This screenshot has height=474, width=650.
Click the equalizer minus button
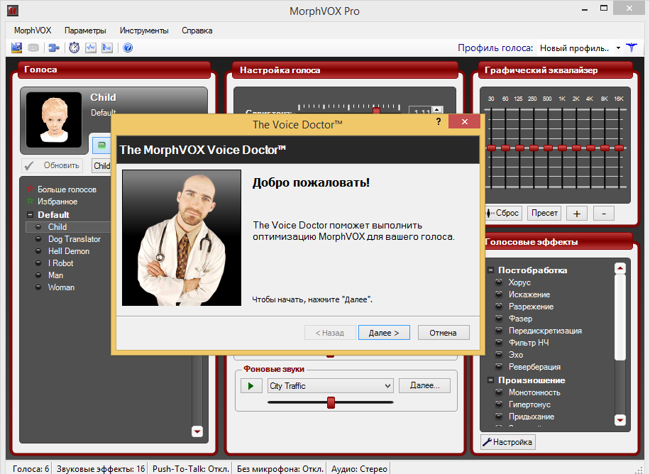(604, 214)
